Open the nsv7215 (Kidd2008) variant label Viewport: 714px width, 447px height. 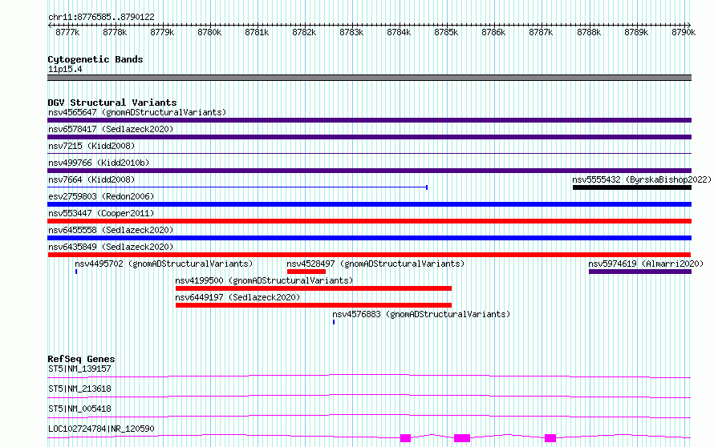point(91,146)
